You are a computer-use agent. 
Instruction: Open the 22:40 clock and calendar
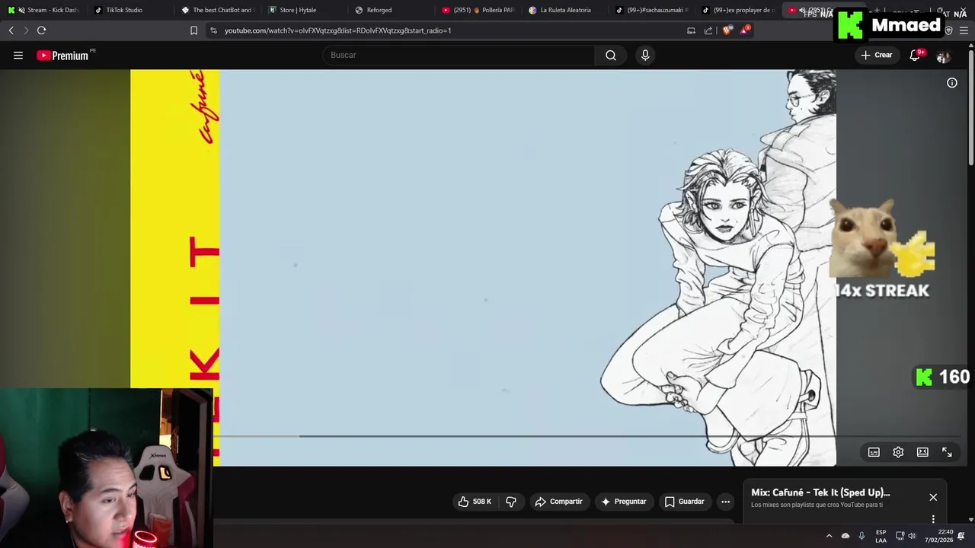939,536
